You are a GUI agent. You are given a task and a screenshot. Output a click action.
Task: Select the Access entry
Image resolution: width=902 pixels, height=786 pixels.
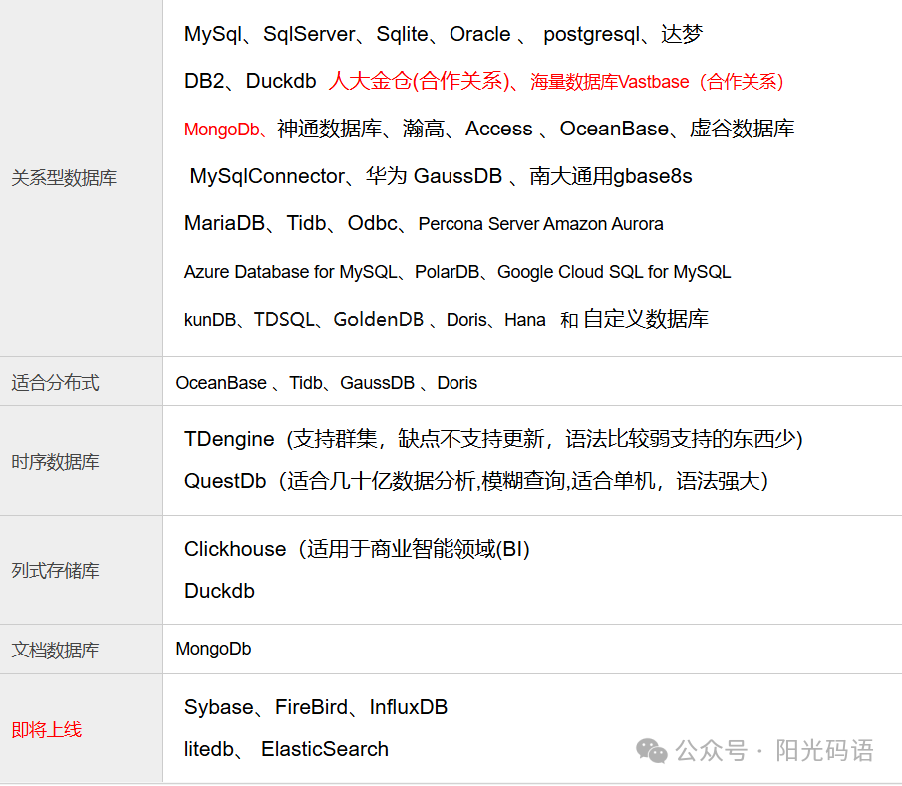pyautogui.click(x=499, y=129)
